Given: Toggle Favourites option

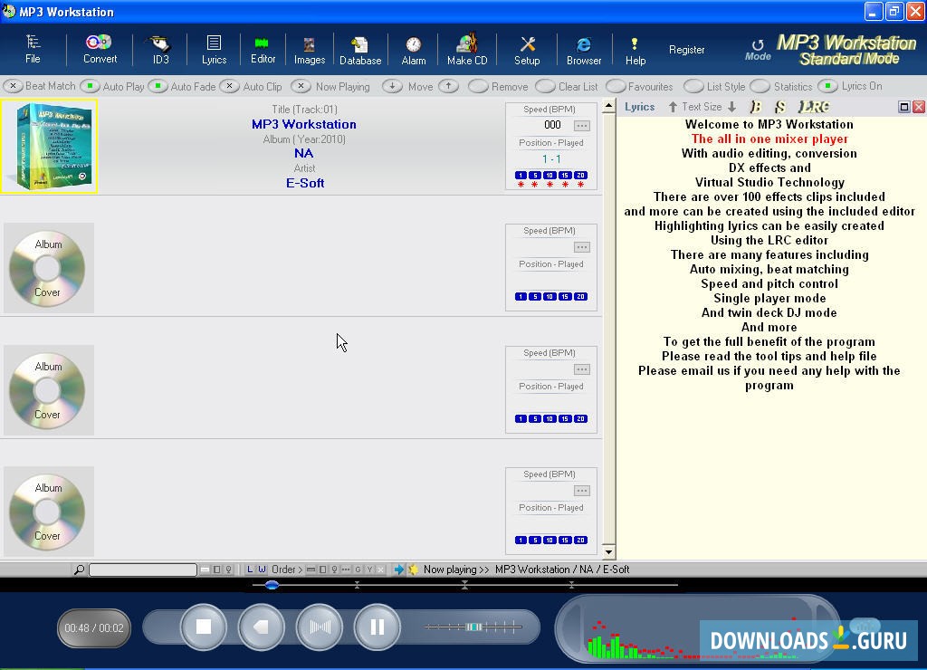Looking at the screenshot, I should pyautogui.click(x=616, y=86).
